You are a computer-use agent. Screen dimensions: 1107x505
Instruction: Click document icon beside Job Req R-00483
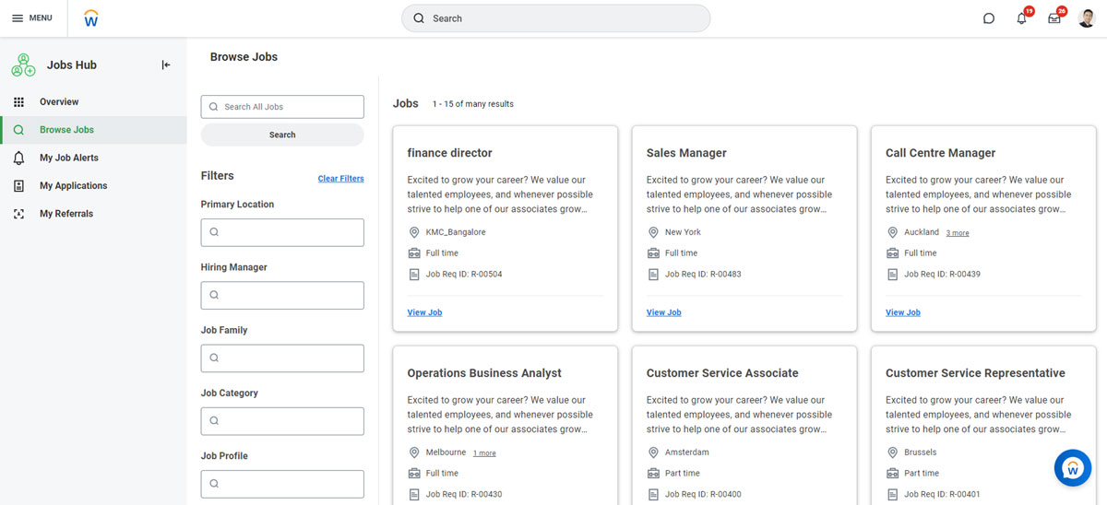coord(653,275)
